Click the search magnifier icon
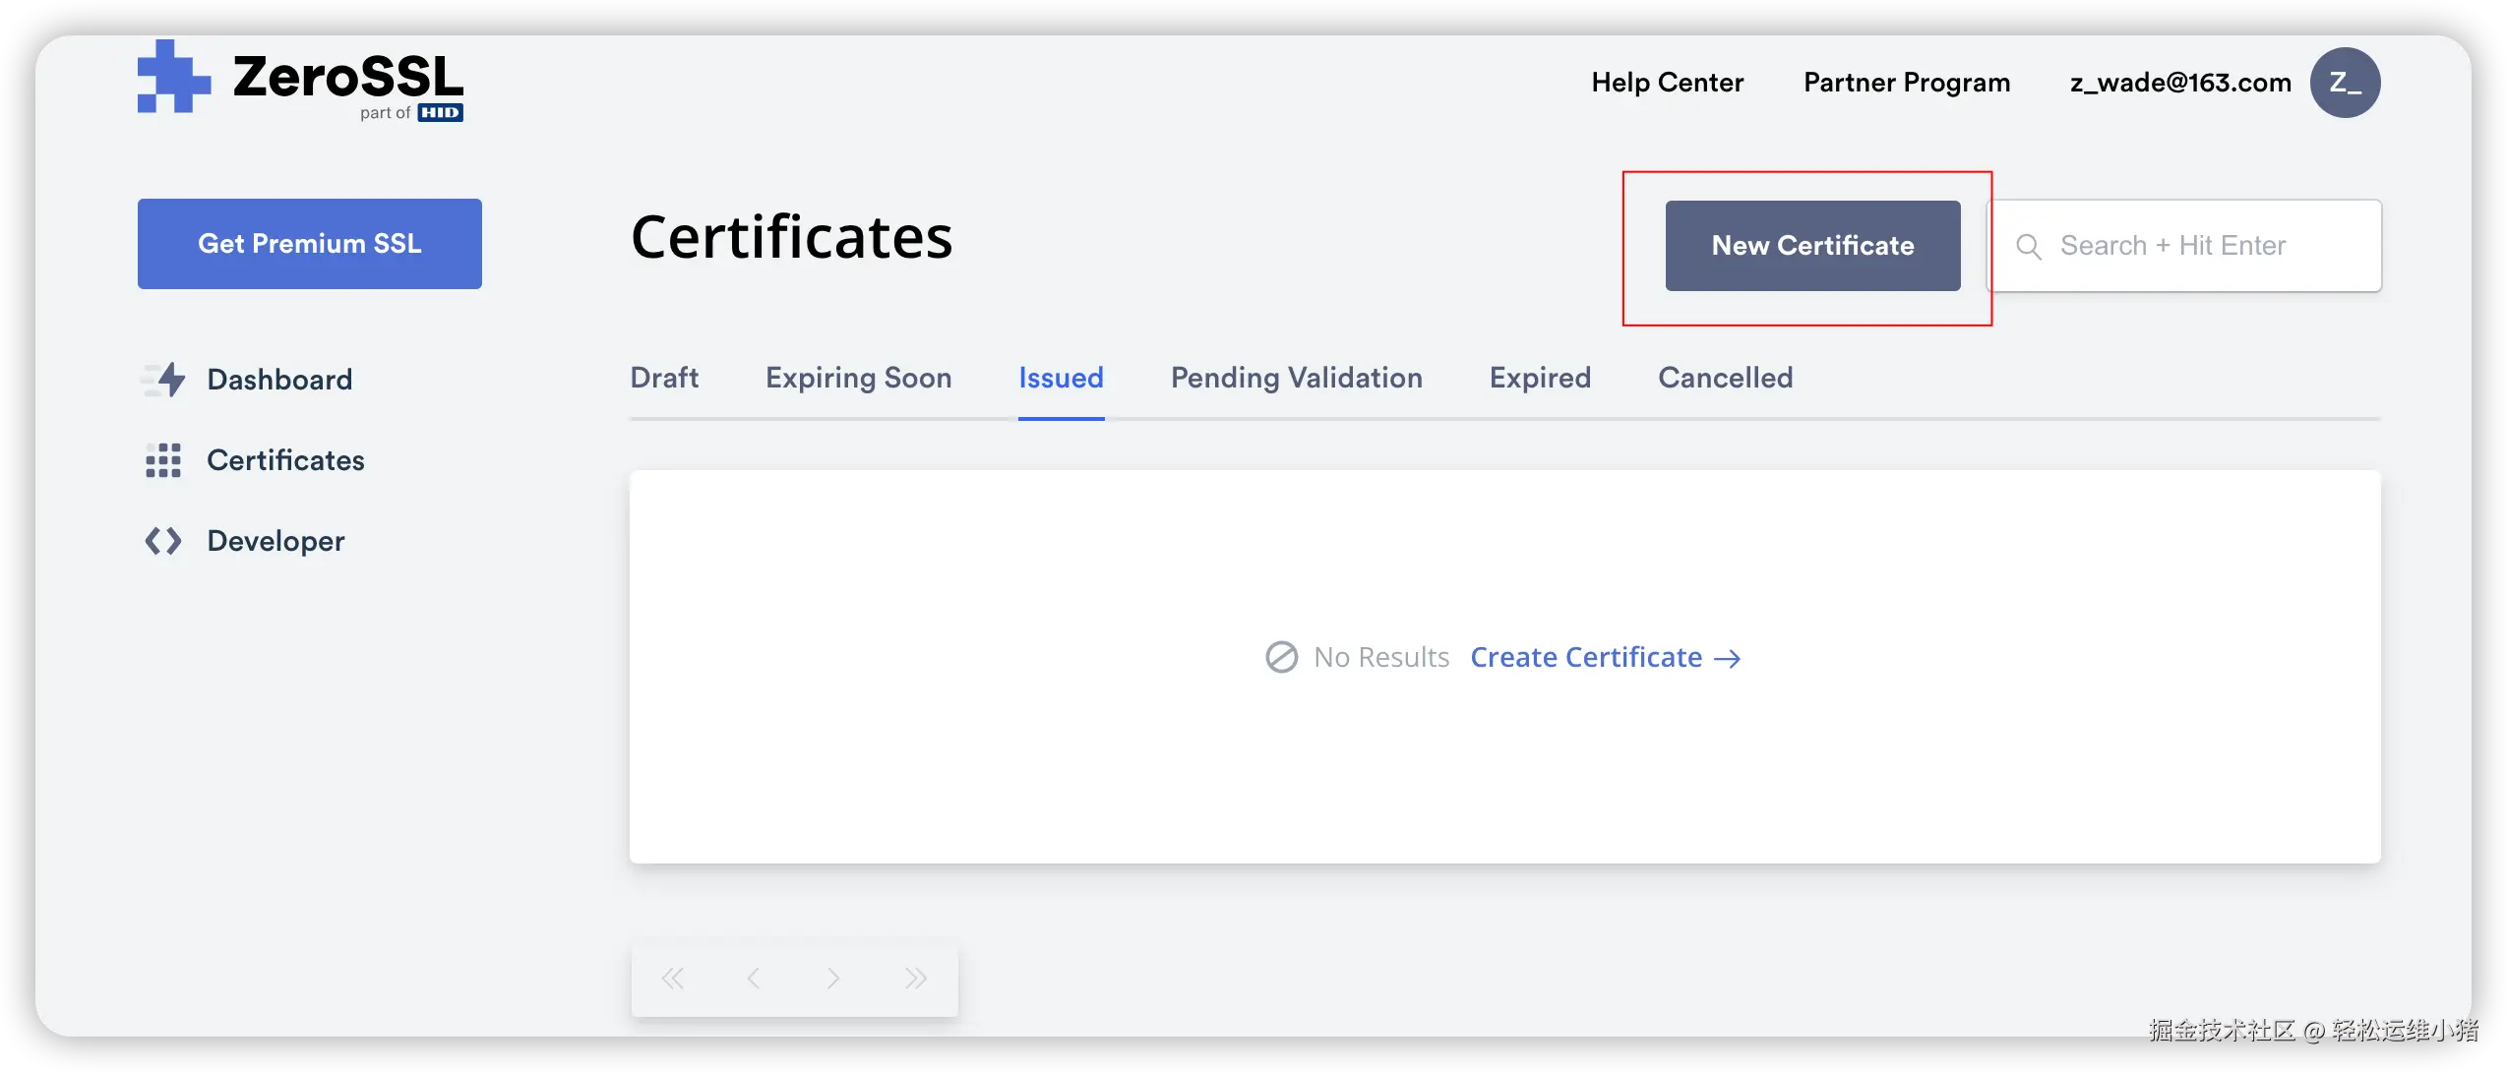Image resolution: width=2507 pixels, height=1072 pixels. coord(2028,247)
